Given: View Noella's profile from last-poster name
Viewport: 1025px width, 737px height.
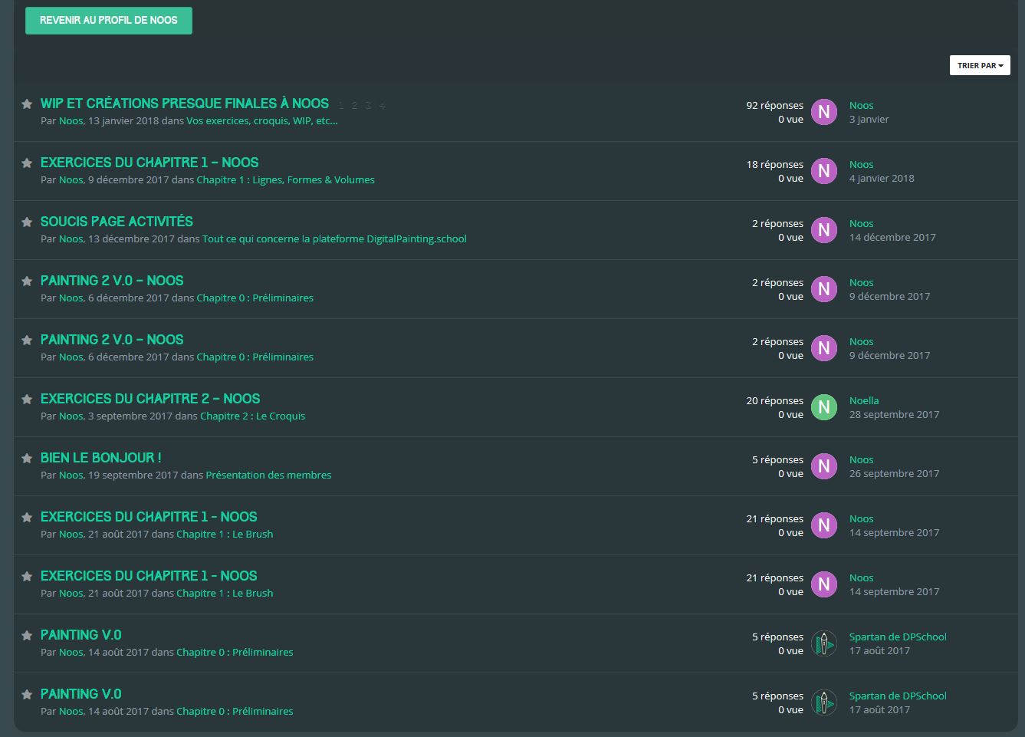Looking at the screenshot, I should coord(863,400).
